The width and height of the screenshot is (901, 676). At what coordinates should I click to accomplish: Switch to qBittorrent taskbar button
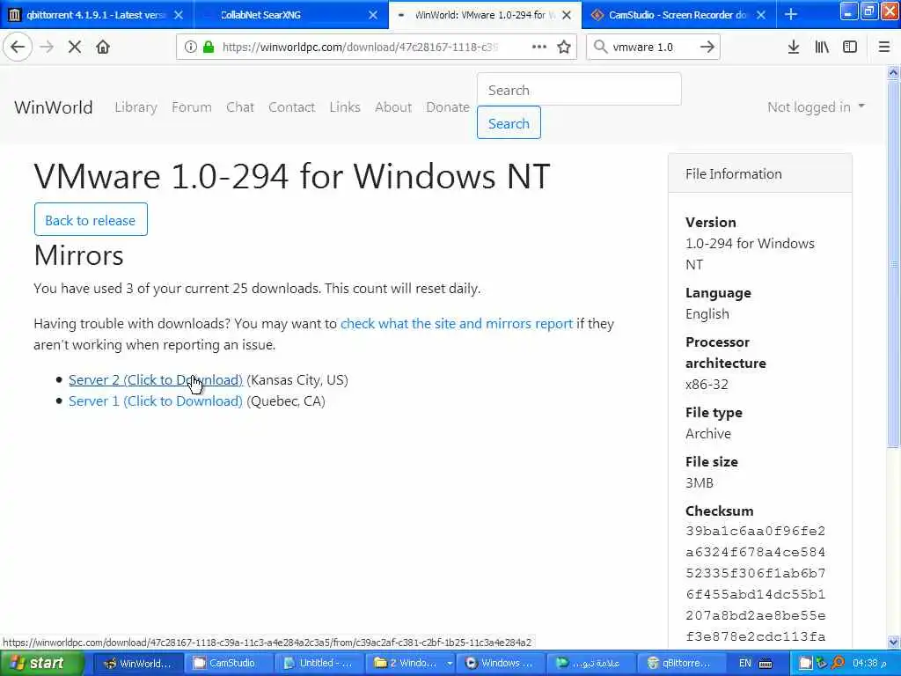pyautogui.click(x=684, y=663)
